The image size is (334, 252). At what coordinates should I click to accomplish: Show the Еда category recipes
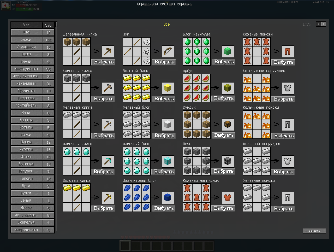click(x=26, y=32)
